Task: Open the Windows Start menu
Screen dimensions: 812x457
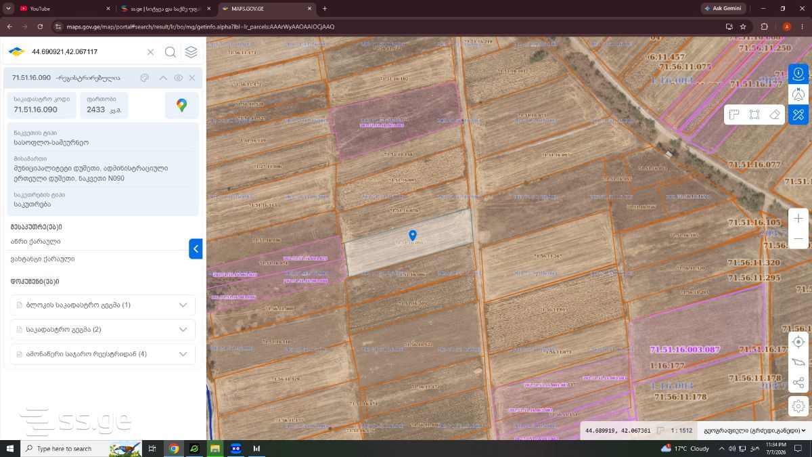Action: click(10, 448)
